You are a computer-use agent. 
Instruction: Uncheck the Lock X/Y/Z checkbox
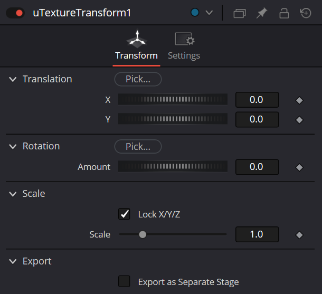pyautogui.click(x=124, y=214)
